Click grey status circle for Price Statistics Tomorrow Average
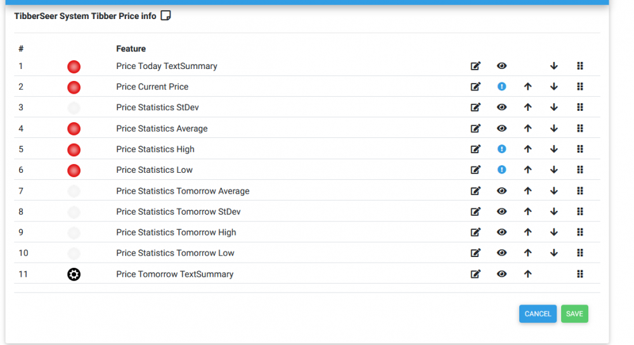The width and height of the screenshot is (634, 345). coord(74,191)
